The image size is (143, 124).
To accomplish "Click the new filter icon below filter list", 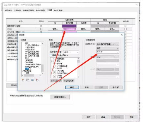I will click(23, 80).
